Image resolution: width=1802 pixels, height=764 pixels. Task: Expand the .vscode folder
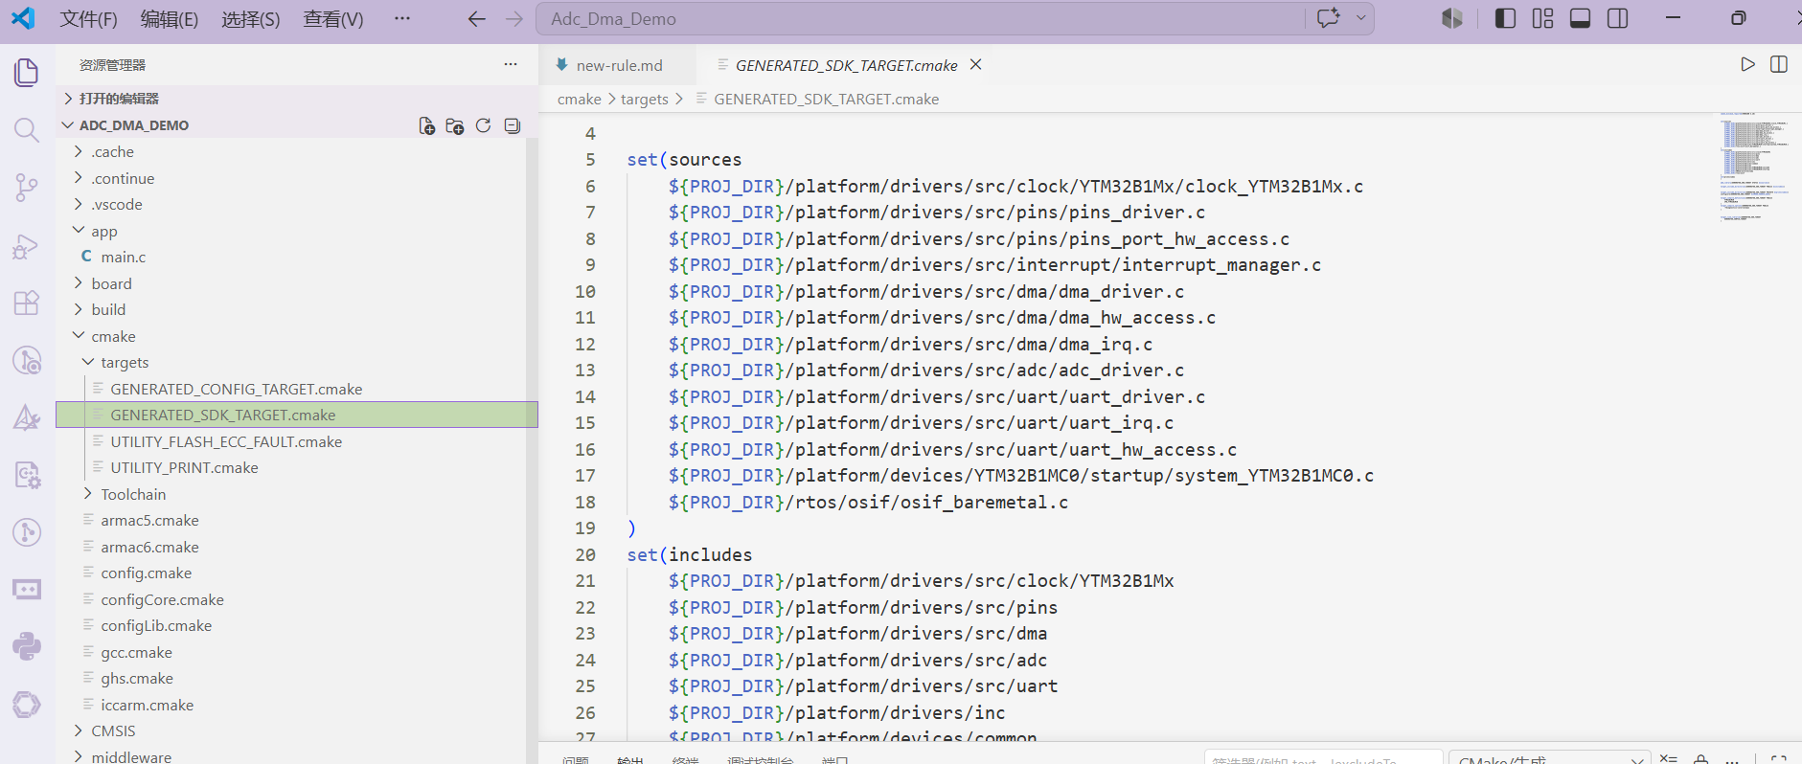(x=117, y=205)
